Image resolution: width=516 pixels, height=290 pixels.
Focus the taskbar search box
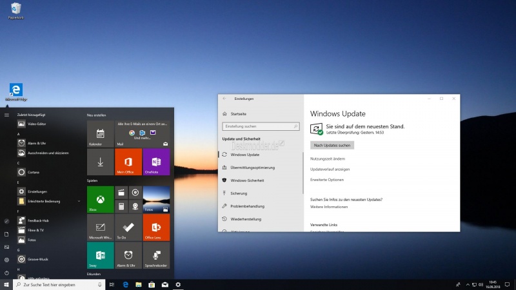59,285
